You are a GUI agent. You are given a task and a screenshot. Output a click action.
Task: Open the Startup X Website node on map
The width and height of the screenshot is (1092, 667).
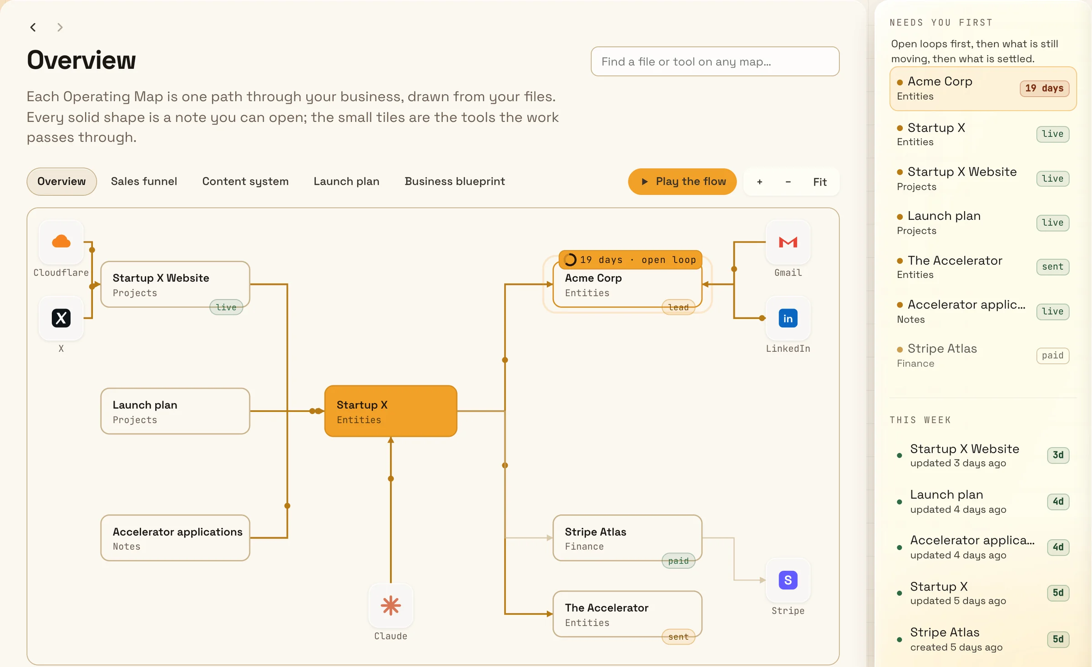coord(175,284)
